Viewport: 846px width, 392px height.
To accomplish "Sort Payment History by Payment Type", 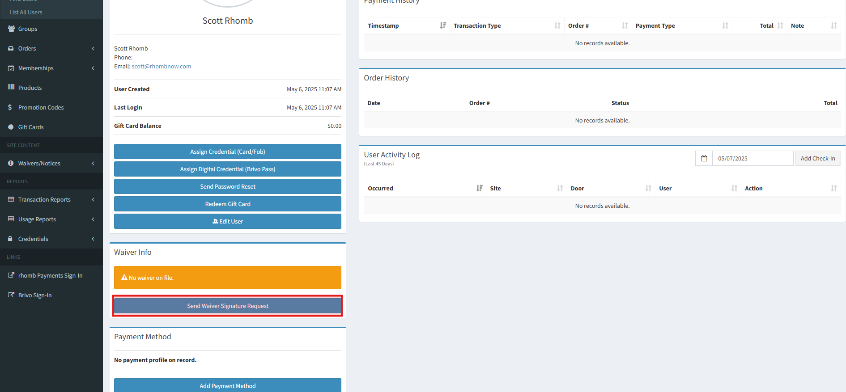I will [x=655, y=25].
